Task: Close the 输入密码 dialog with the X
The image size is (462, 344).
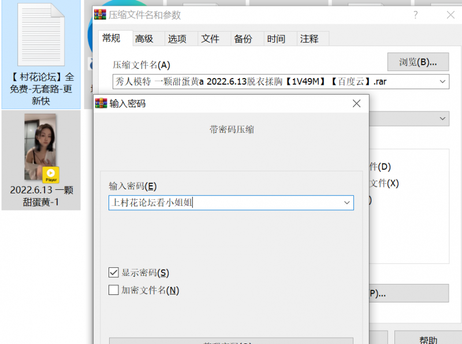Action: coord(356,103)
